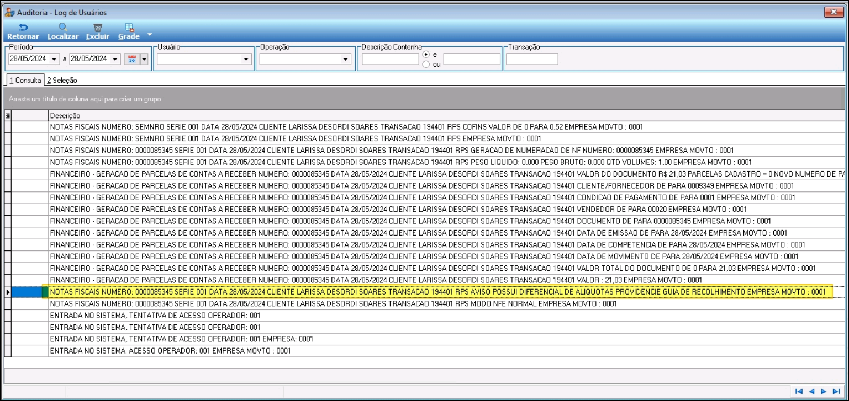Expand the Usuário combo box
Image resolution: width=849 pixels, height=401 pixels.
[x=246, y=59]
